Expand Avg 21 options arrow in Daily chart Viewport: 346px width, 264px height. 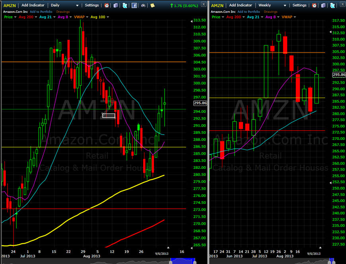(54, 17)
